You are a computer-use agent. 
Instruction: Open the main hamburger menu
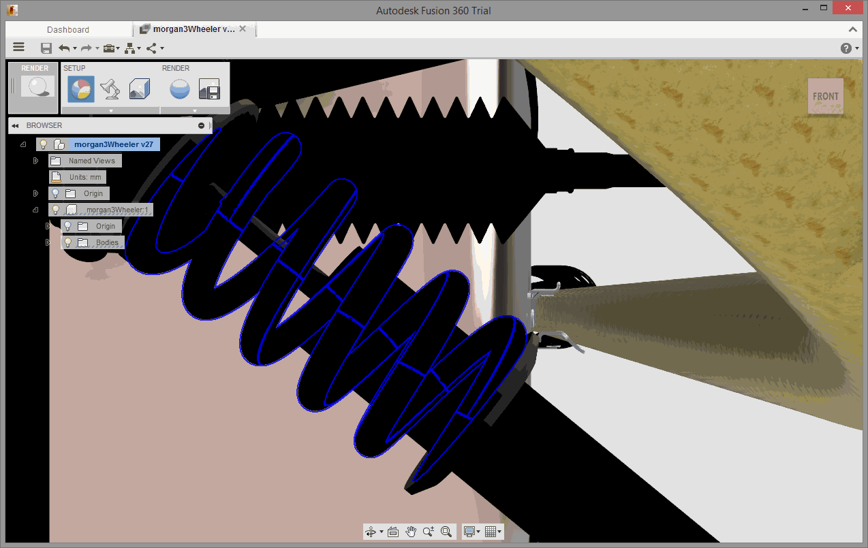point(19,47)
